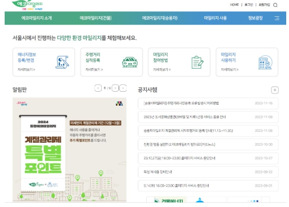Click the 마일리지 참여방법 clipboard icon
The height and width of the screenshot is (207, 289).
[x=197, y=62]
